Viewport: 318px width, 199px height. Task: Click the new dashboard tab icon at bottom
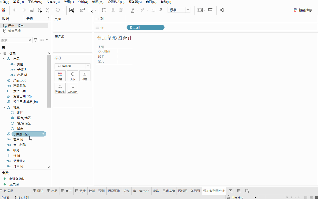click(x=239, y=191)
